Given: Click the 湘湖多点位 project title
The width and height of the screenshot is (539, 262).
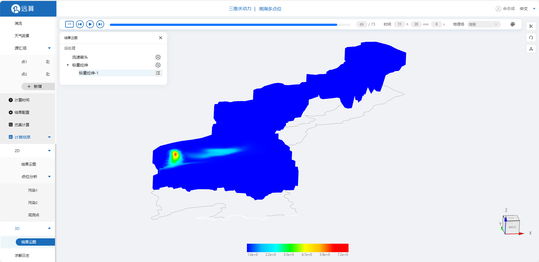Looking at the screenshot, I should (x=270, y=9).
